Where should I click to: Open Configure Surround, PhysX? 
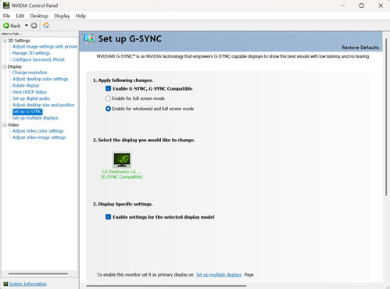click(38, 59)
